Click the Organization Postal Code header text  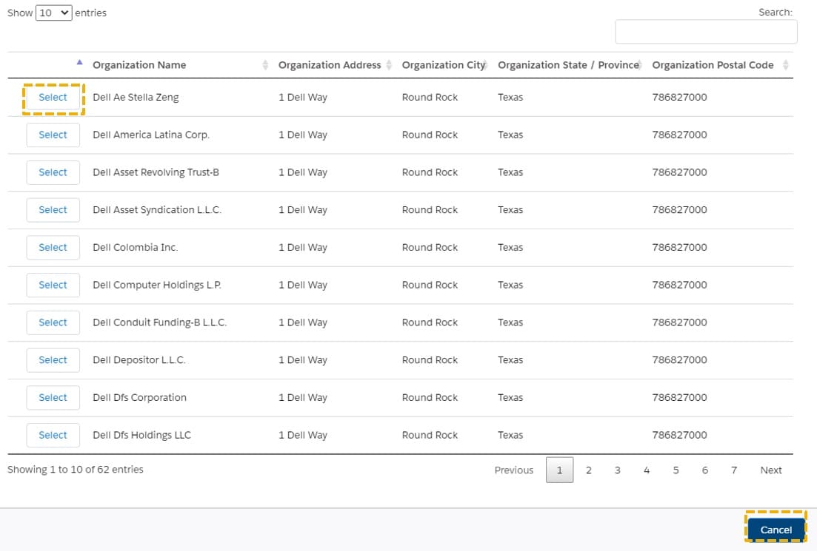(x=713, y=65)
